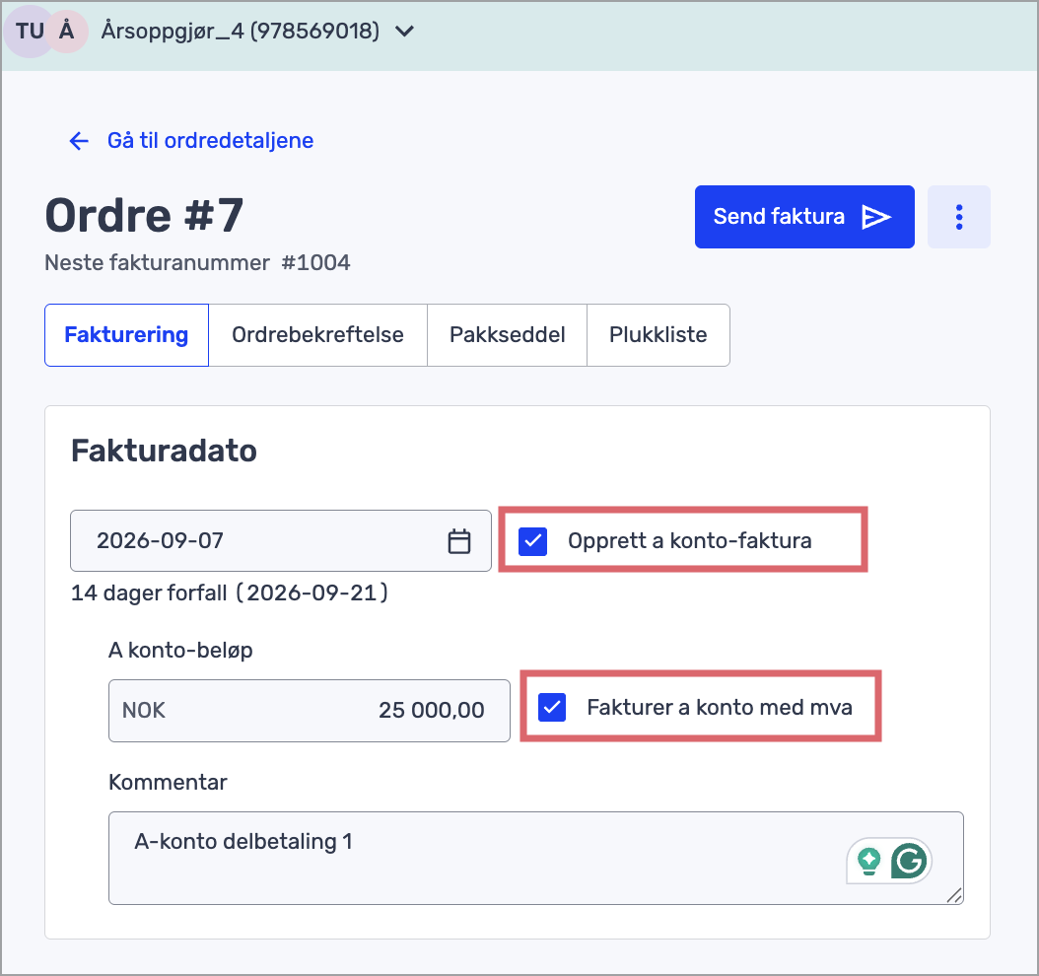This screenshot has height=976, width=1039.
Task: Open the calendar date picker icon
Action: point(459,540)
